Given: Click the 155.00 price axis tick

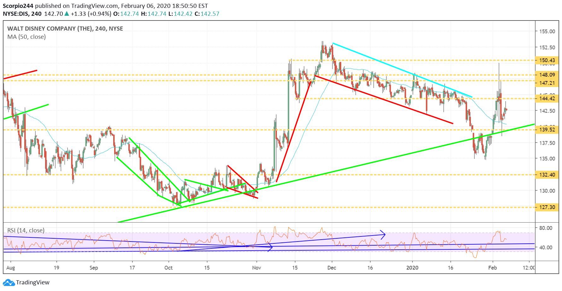Looking at the screenshot, I should (547, 31).
